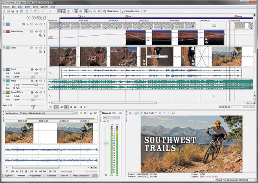This screenshot has width=258, height=183.
Task: Click the Make Movie button
Action: click(111, 11)
